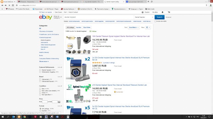Open the View layout dropdown
213x119 pixels.
click(x=148, y=27)
